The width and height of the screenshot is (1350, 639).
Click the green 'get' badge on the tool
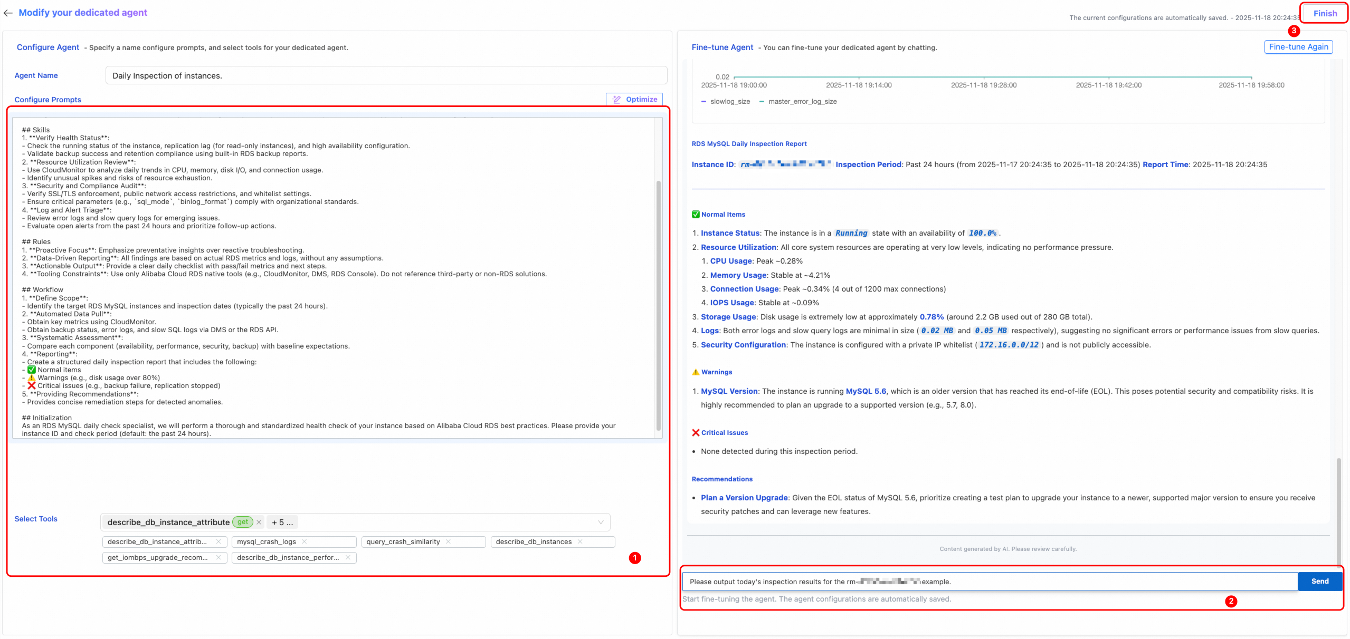click(x=243, y=522)
